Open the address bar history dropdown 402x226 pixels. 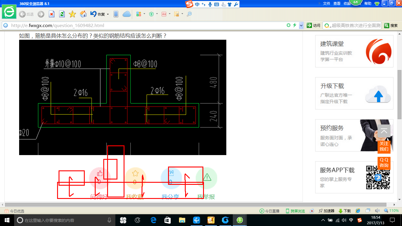pyautogui.click(x=301, y=26)
